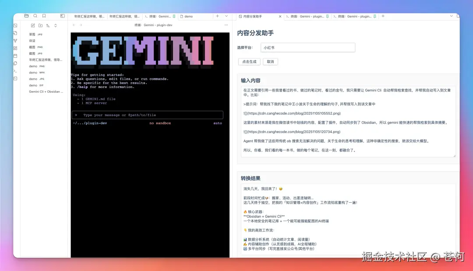Click the 选择平台 input showing 小红书
The height and width of the screenshot is (271, 473).
click(x=308, y=47)
